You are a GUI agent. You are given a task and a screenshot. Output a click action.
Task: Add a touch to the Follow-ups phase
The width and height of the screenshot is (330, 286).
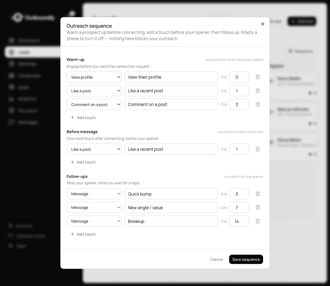tap(83, 234)
